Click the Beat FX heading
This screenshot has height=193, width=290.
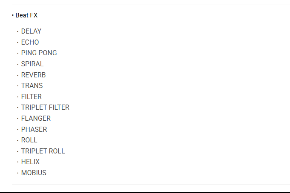(26, 15)
